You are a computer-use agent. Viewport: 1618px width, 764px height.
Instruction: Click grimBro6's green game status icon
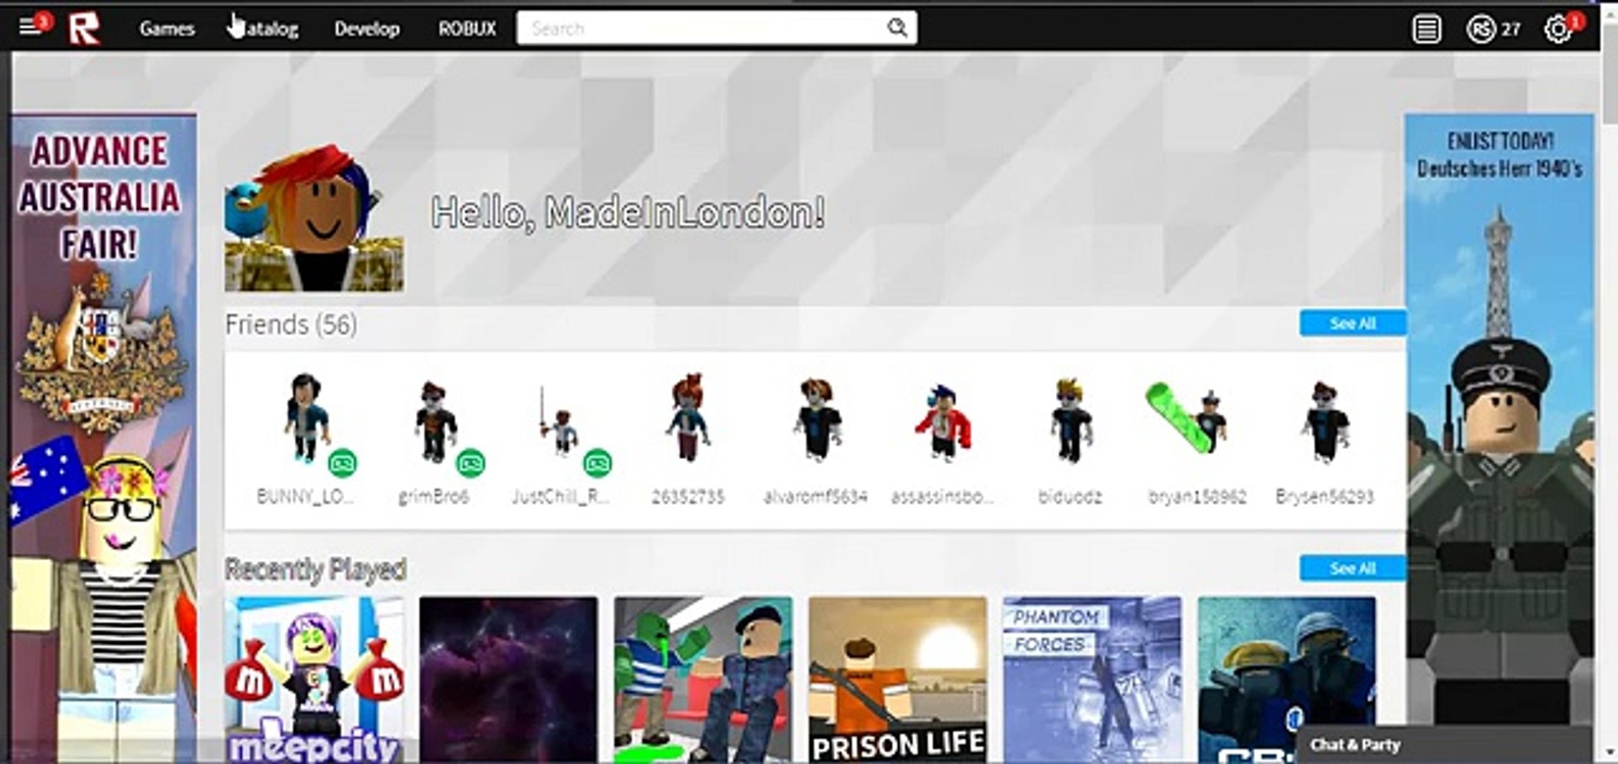(470, 464)
